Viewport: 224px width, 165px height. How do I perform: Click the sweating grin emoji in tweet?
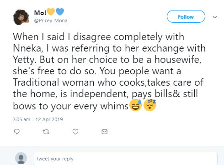(135, 105)
